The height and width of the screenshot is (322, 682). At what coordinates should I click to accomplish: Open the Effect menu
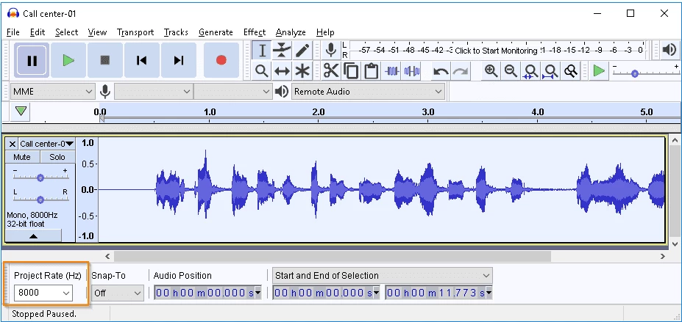click(x=255, y=32)
